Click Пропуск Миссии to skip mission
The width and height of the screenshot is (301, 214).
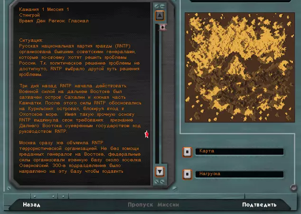[x=153, y=205]
